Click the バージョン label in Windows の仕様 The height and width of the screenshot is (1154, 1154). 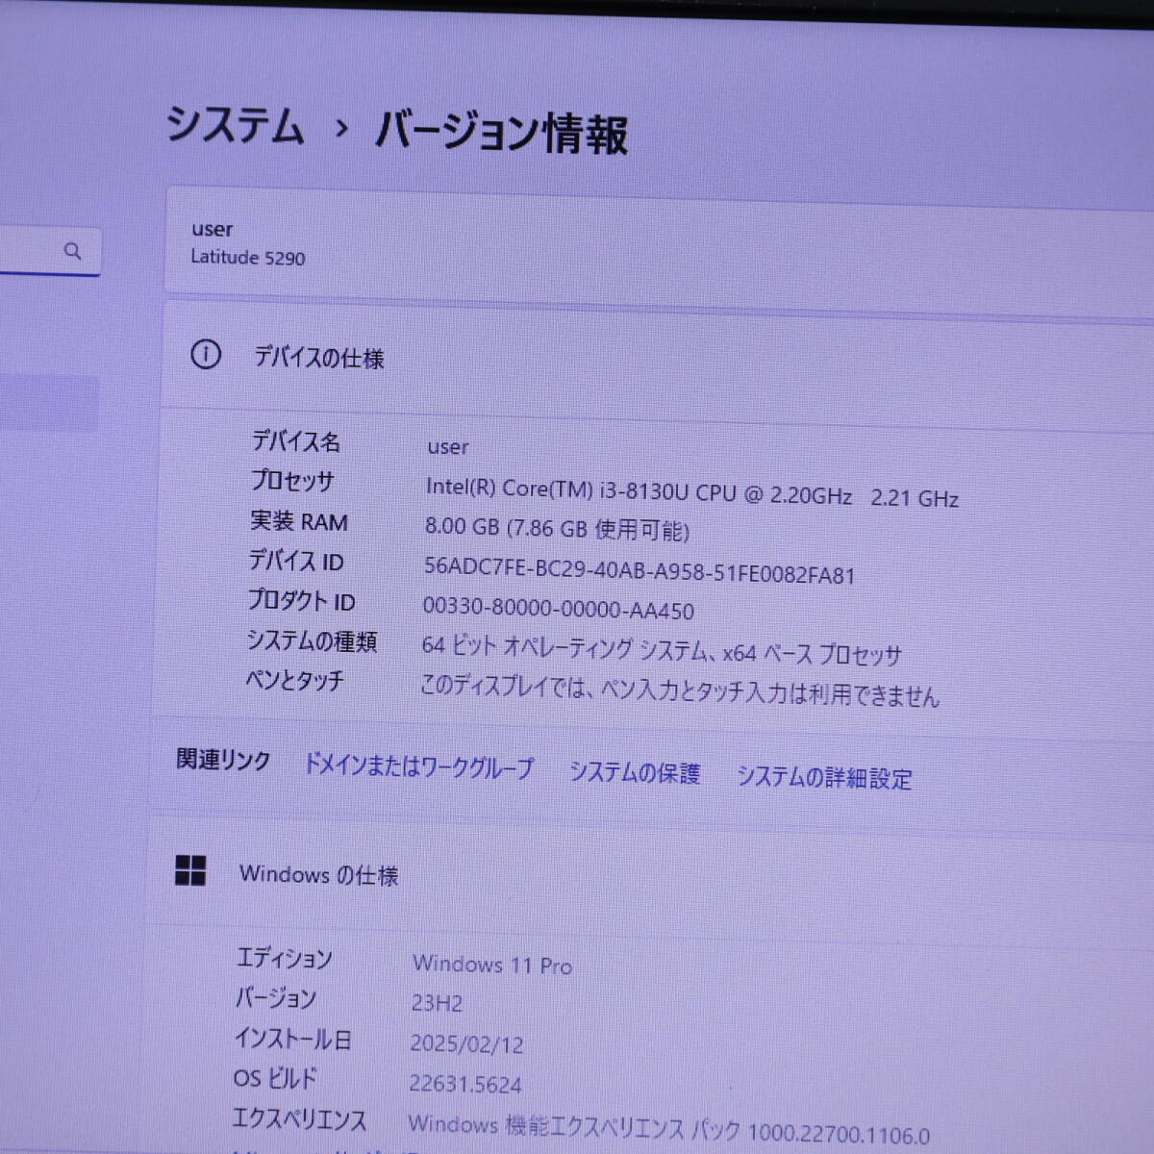coord(275,998)
